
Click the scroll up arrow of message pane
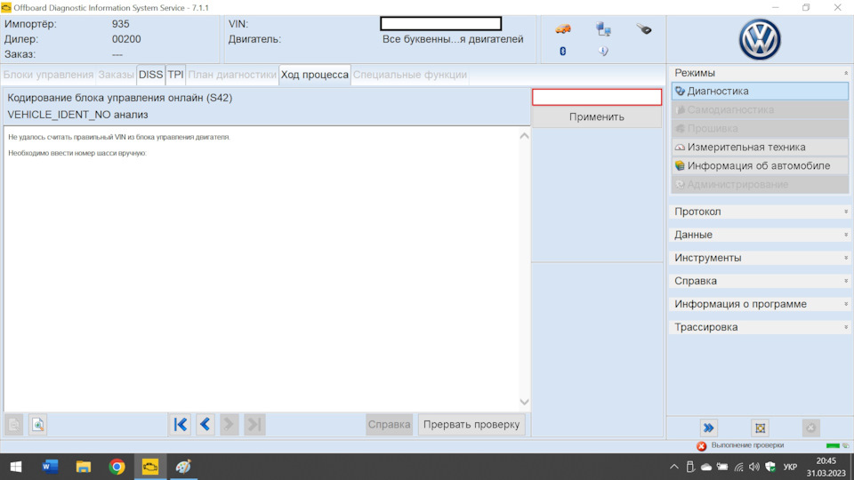point(524,136)
